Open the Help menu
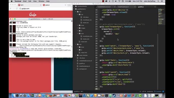174x98 pixels. (x=48, y=1)
